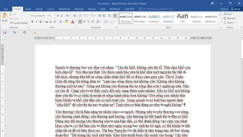
Task: Apply superscript formatting
Action: (55, 22)
